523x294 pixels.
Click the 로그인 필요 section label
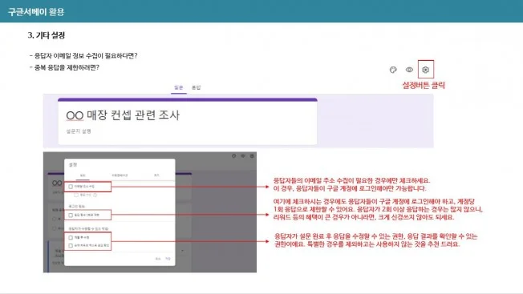coord(77,207)
